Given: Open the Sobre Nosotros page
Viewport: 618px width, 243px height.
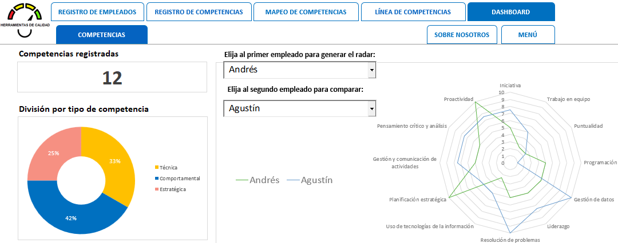Looking at the screenshot, I should pyautogui.click(x=461, y=35).
